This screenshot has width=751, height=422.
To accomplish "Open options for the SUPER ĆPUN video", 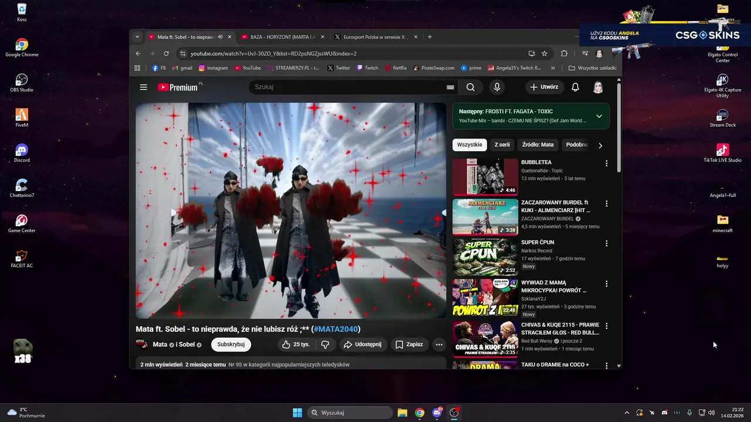I will tap(607, 243).
